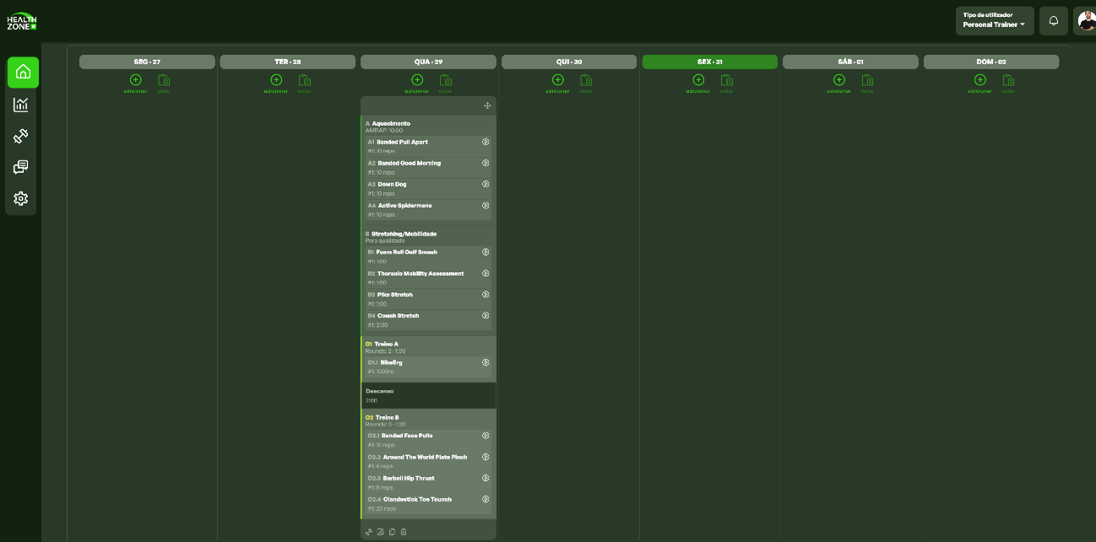
Task: Play video for Barbell Hip Thrust
Action: 486,478
